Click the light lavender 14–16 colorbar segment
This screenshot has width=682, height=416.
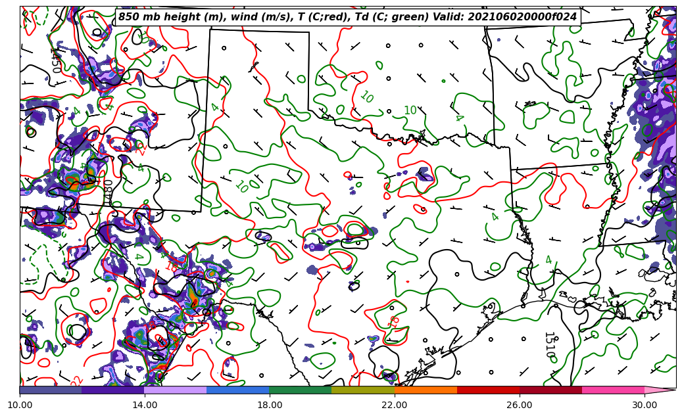(x=176, y=390)
